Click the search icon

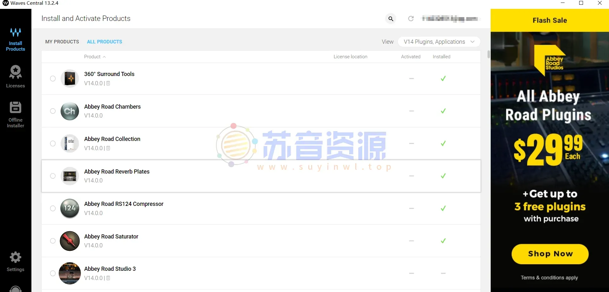coord(390,19)
